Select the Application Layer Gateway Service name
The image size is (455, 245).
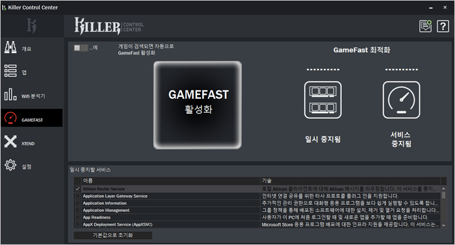tap(115, 196)
